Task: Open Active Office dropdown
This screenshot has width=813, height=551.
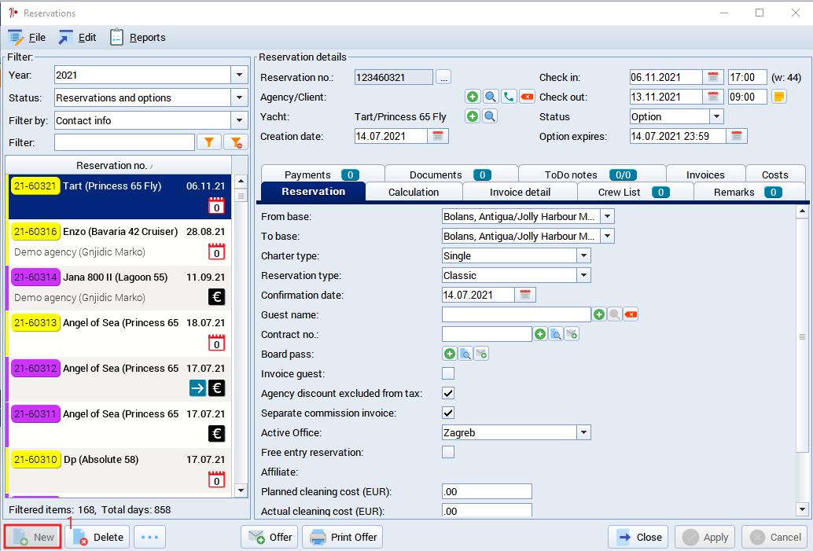Action: tap(584, 433)
